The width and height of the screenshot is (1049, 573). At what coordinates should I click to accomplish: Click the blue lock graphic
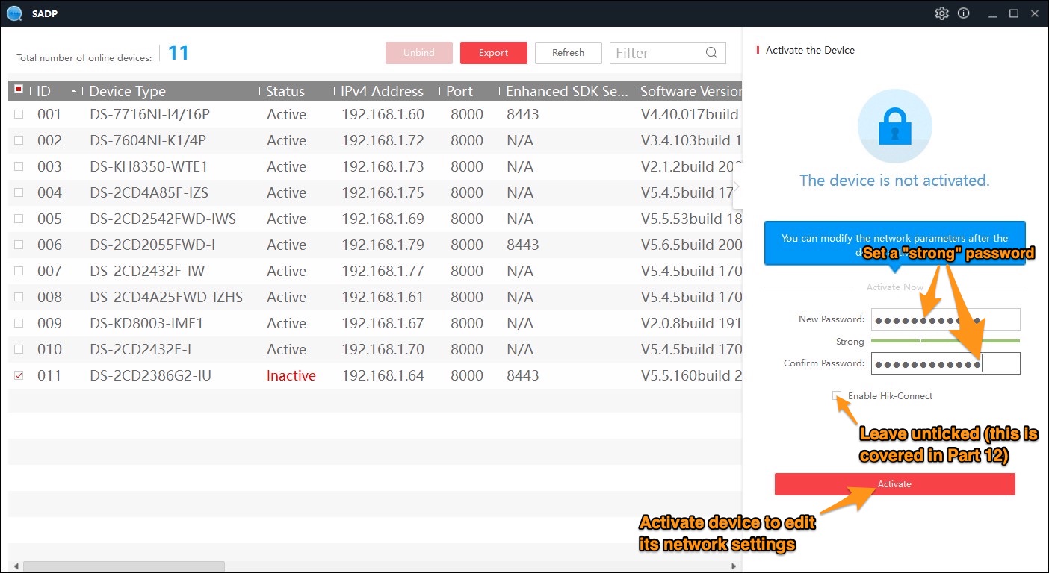click(x=894, y=126)
